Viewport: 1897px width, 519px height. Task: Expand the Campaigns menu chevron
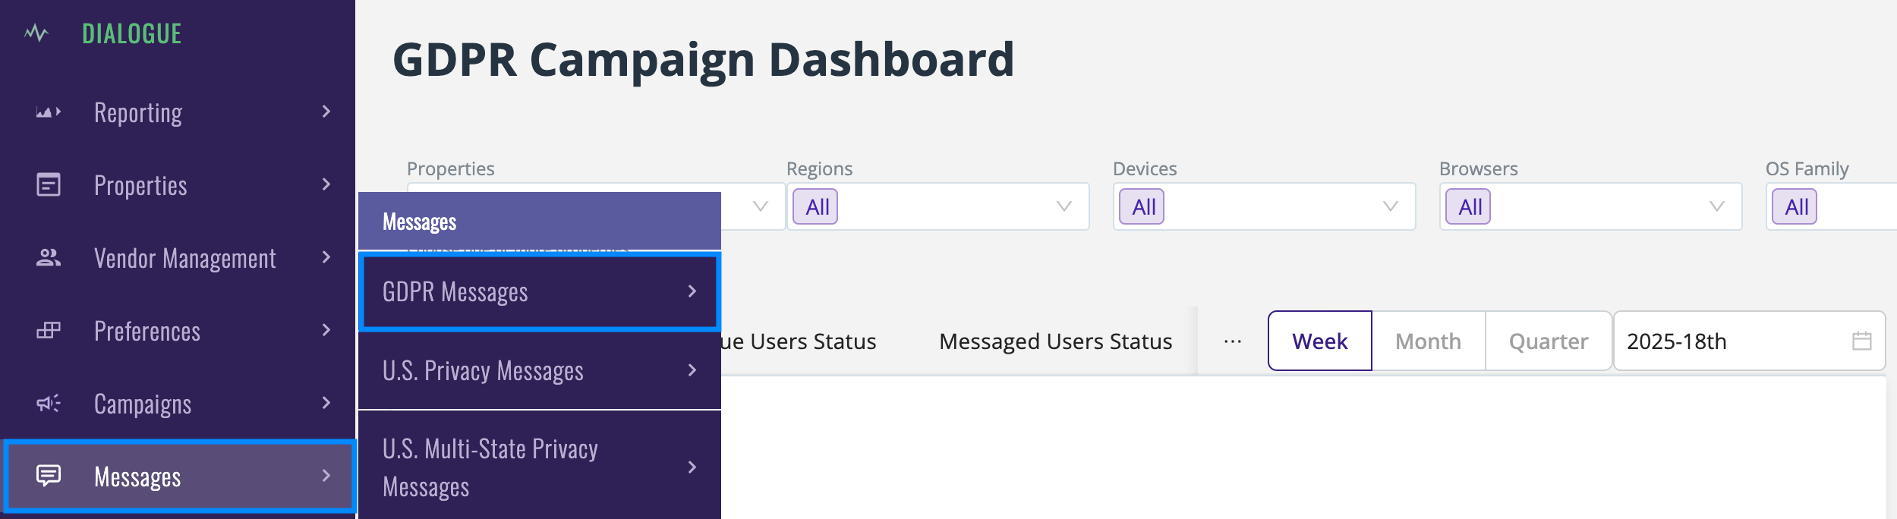tap(326, 403)
